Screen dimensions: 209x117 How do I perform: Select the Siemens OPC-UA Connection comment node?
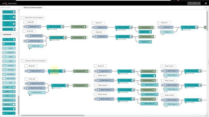coord(34,61)
